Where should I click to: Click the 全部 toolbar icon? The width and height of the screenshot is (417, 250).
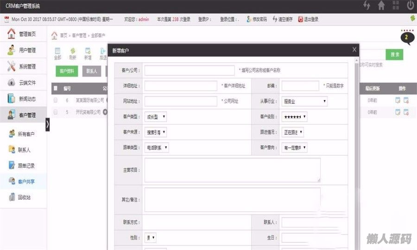57,52
